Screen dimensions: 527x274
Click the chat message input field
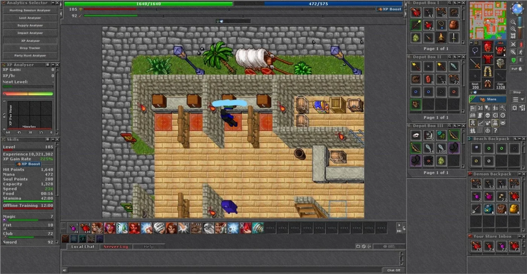[x=225, y=270]
